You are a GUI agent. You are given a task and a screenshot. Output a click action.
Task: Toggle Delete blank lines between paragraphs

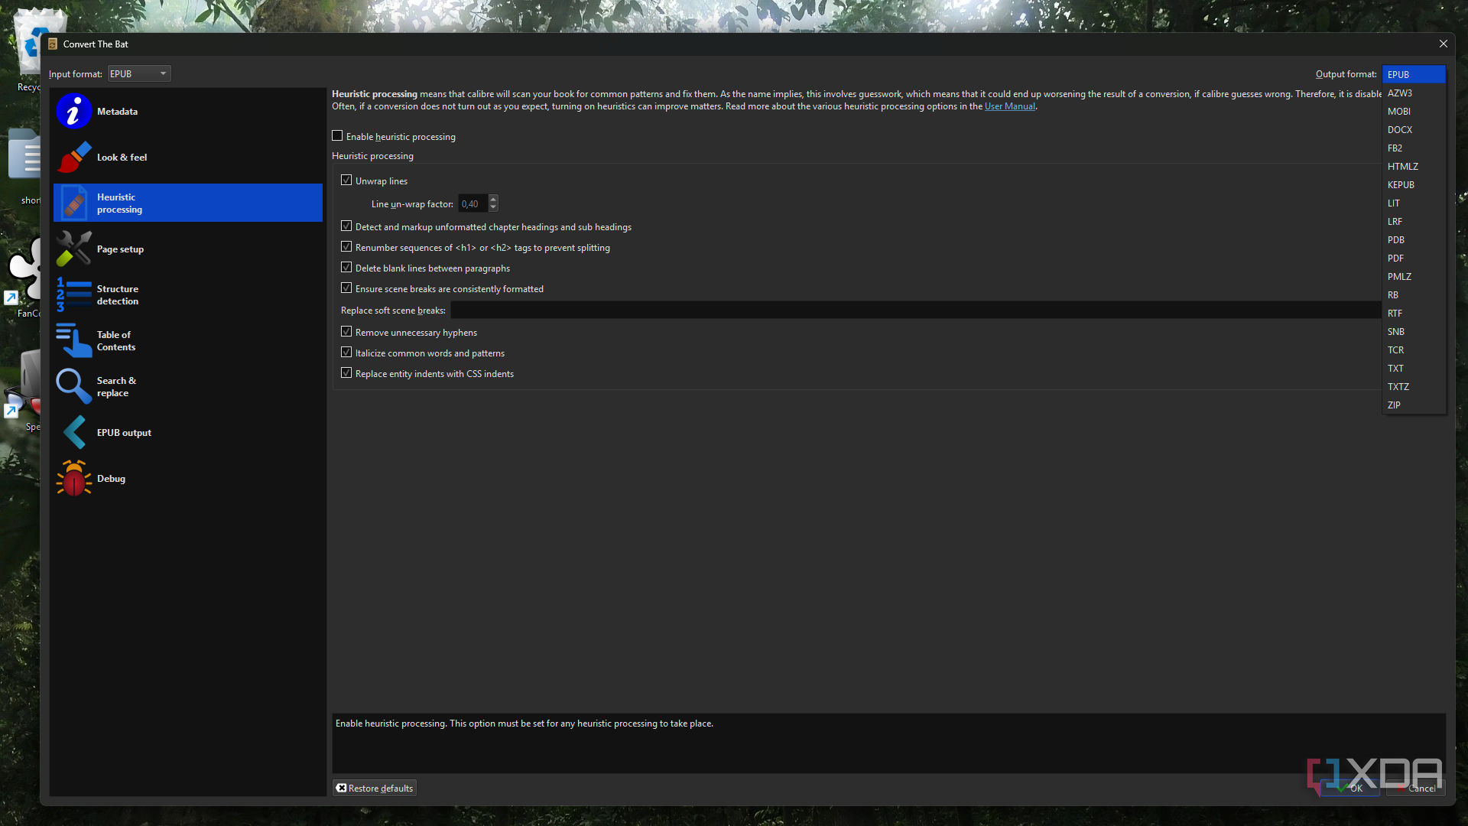[346, 268]
